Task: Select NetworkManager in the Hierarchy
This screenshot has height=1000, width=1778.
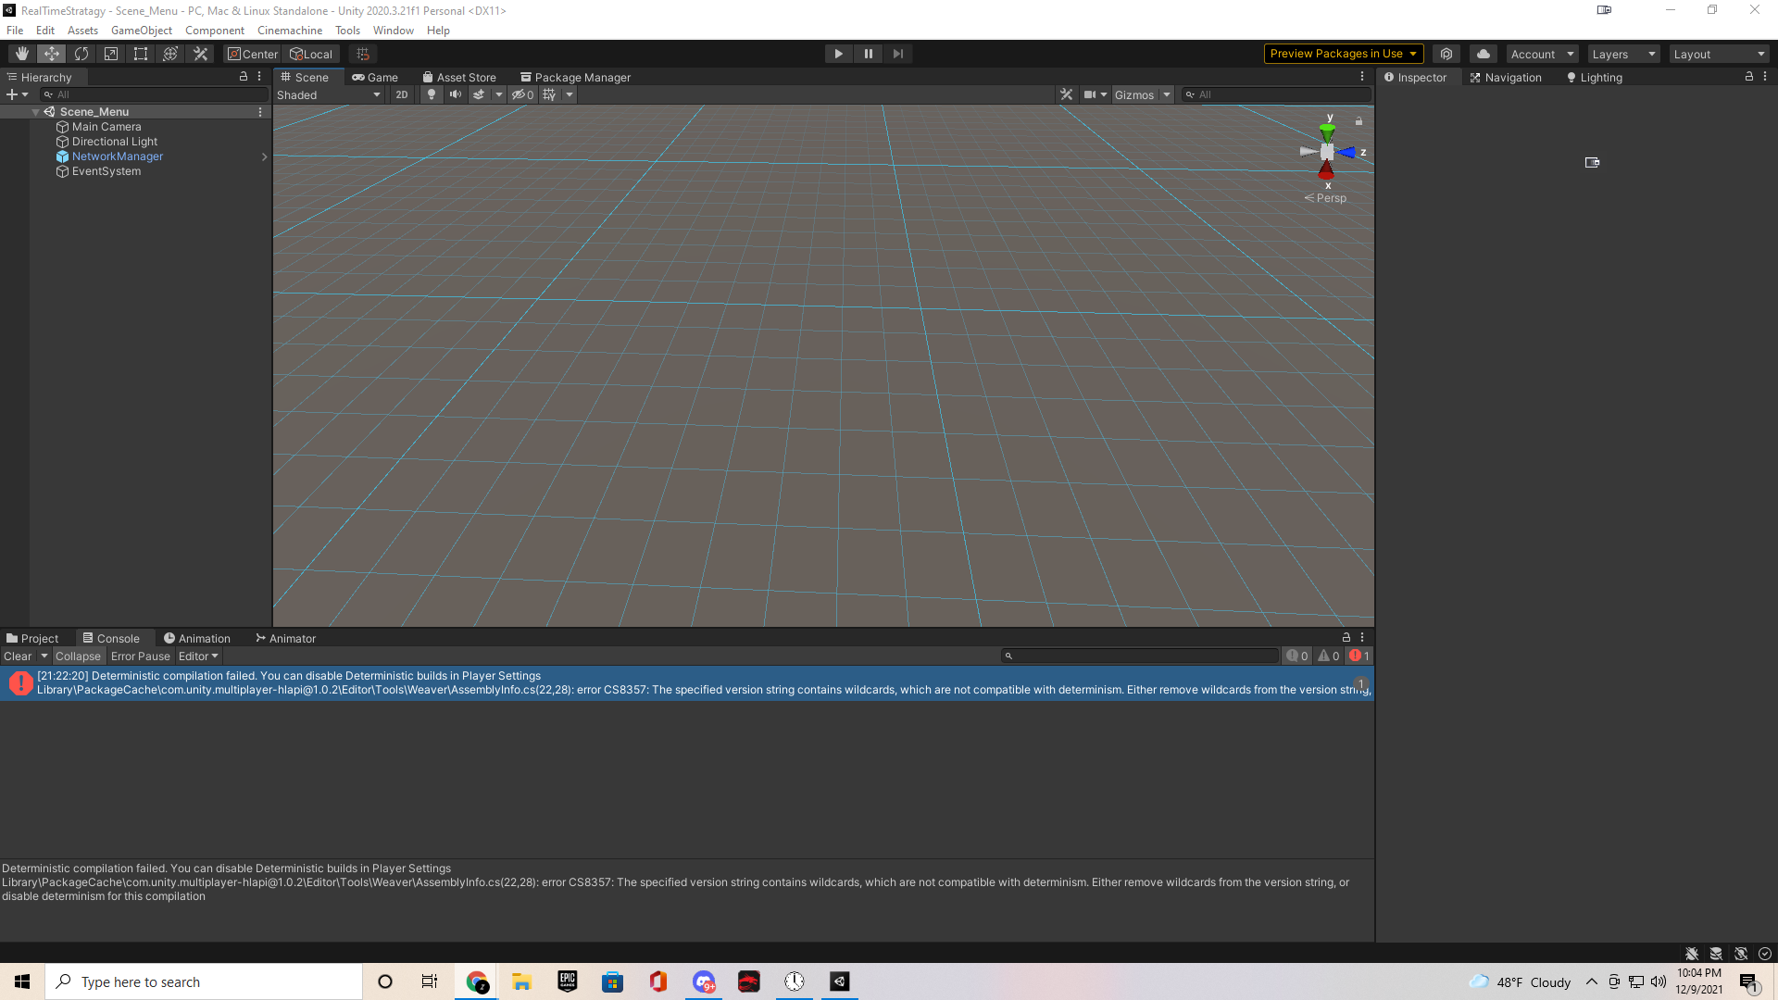Action: point(118,156)
